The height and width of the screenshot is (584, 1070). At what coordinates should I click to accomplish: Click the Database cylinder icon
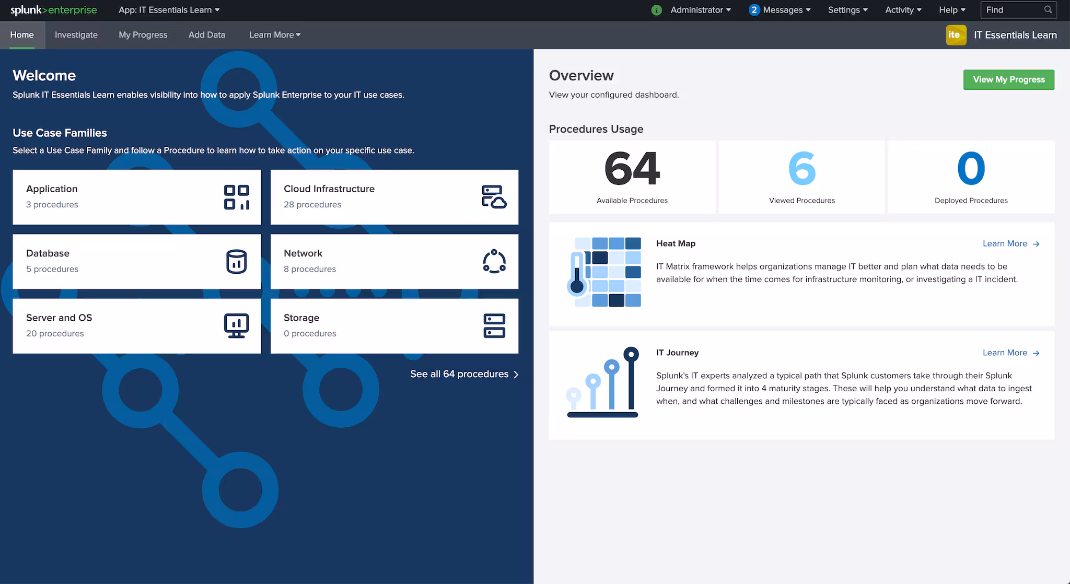coord(237,261)
